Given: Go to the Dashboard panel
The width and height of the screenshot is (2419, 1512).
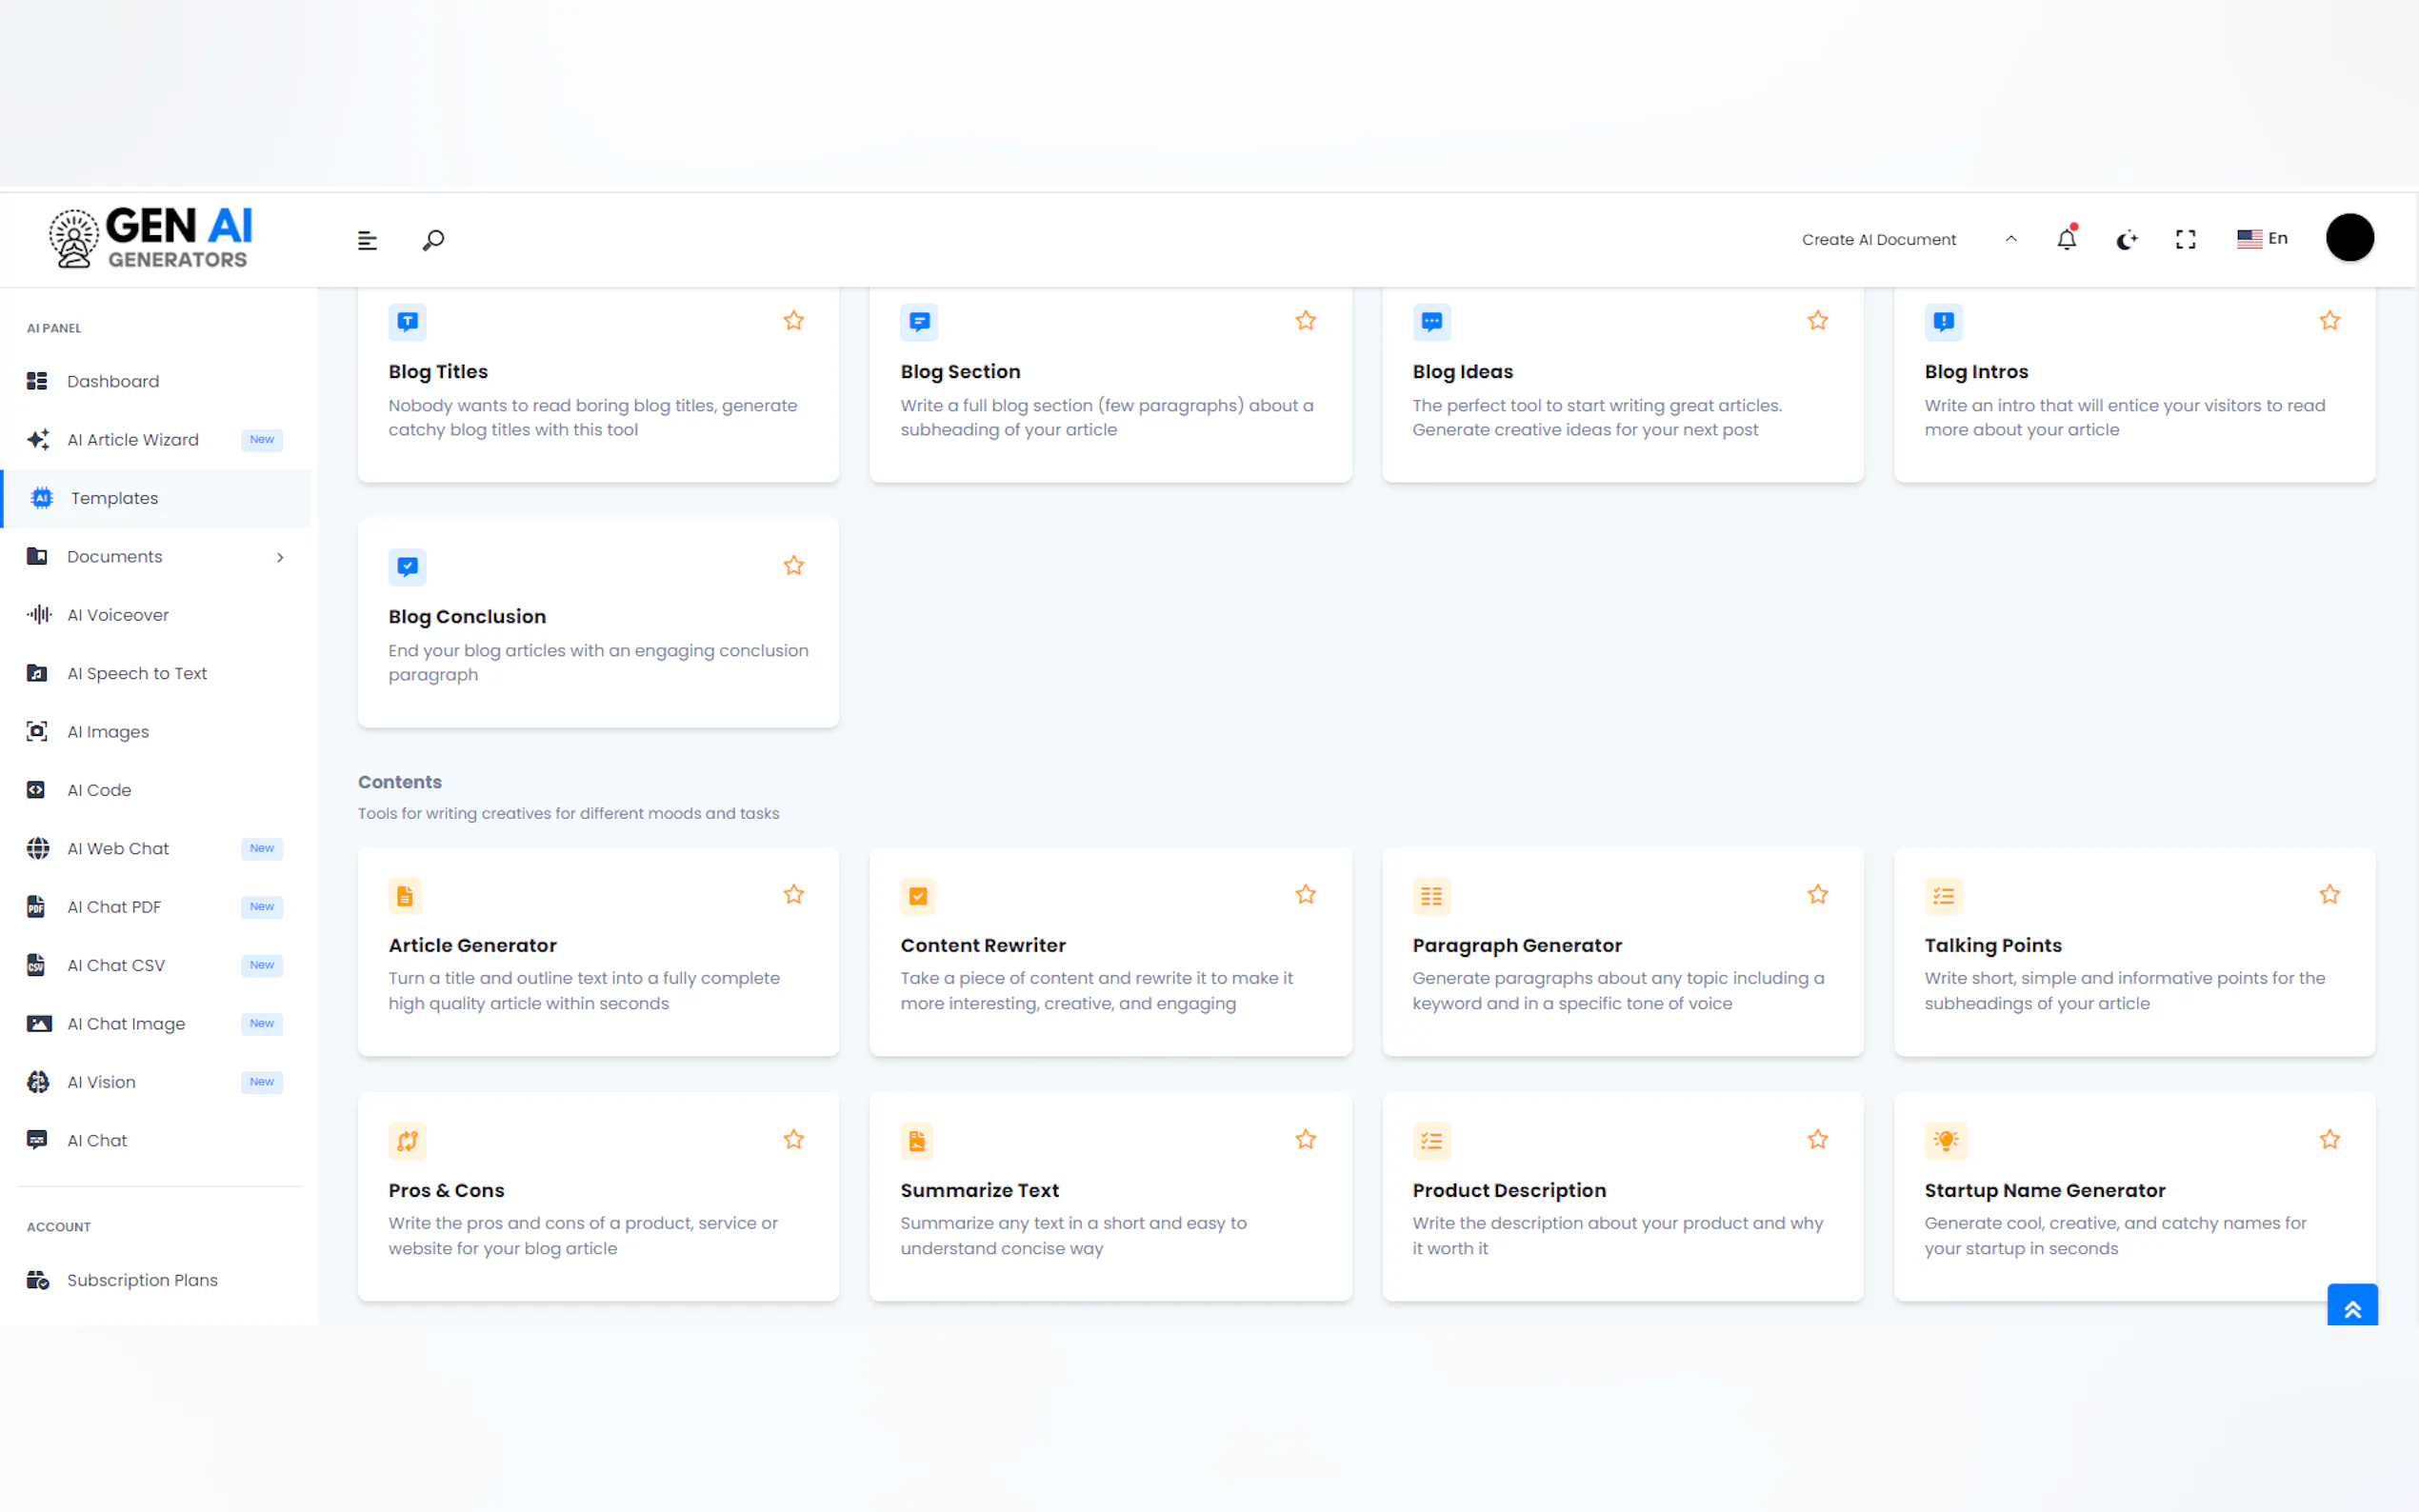Looking at the screenshot, I should [x=112, y=381].
